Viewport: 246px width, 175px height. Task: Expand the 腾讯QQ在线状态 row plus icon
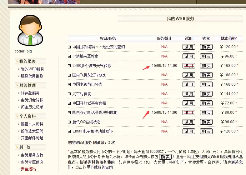(x=69, y=122)
